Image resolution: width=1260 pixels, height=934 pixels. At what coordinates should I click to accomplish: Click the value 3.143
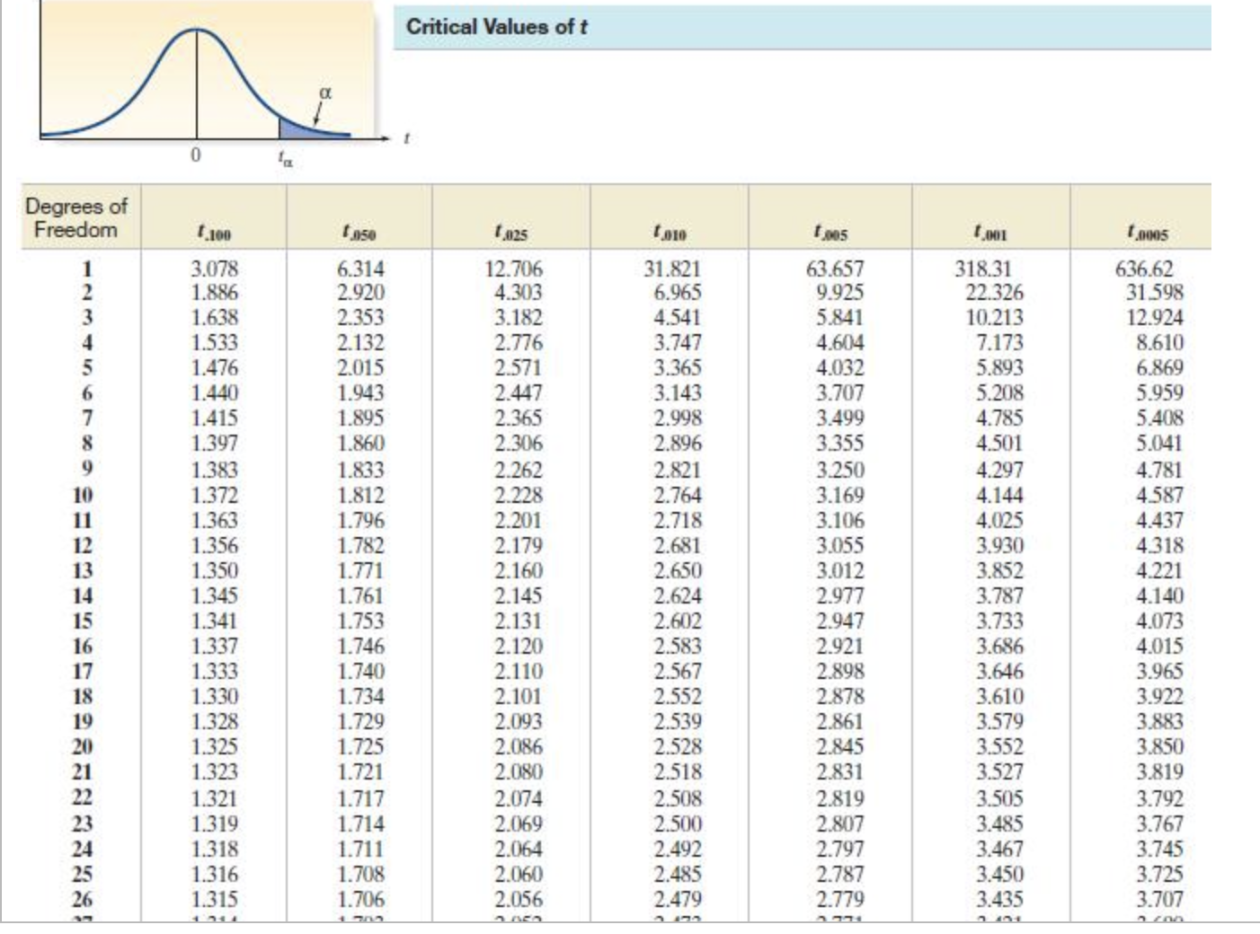[678, 392]
